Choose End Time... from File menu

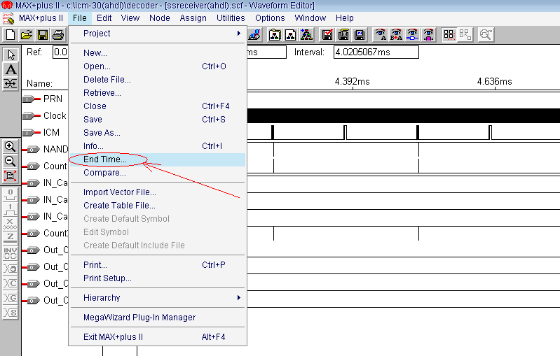click(158, 159)
